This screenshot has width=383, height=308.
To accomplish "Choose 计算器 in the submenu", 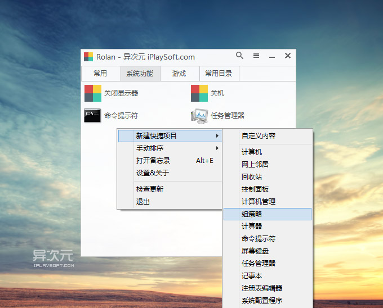I will (x=268, y=226).
